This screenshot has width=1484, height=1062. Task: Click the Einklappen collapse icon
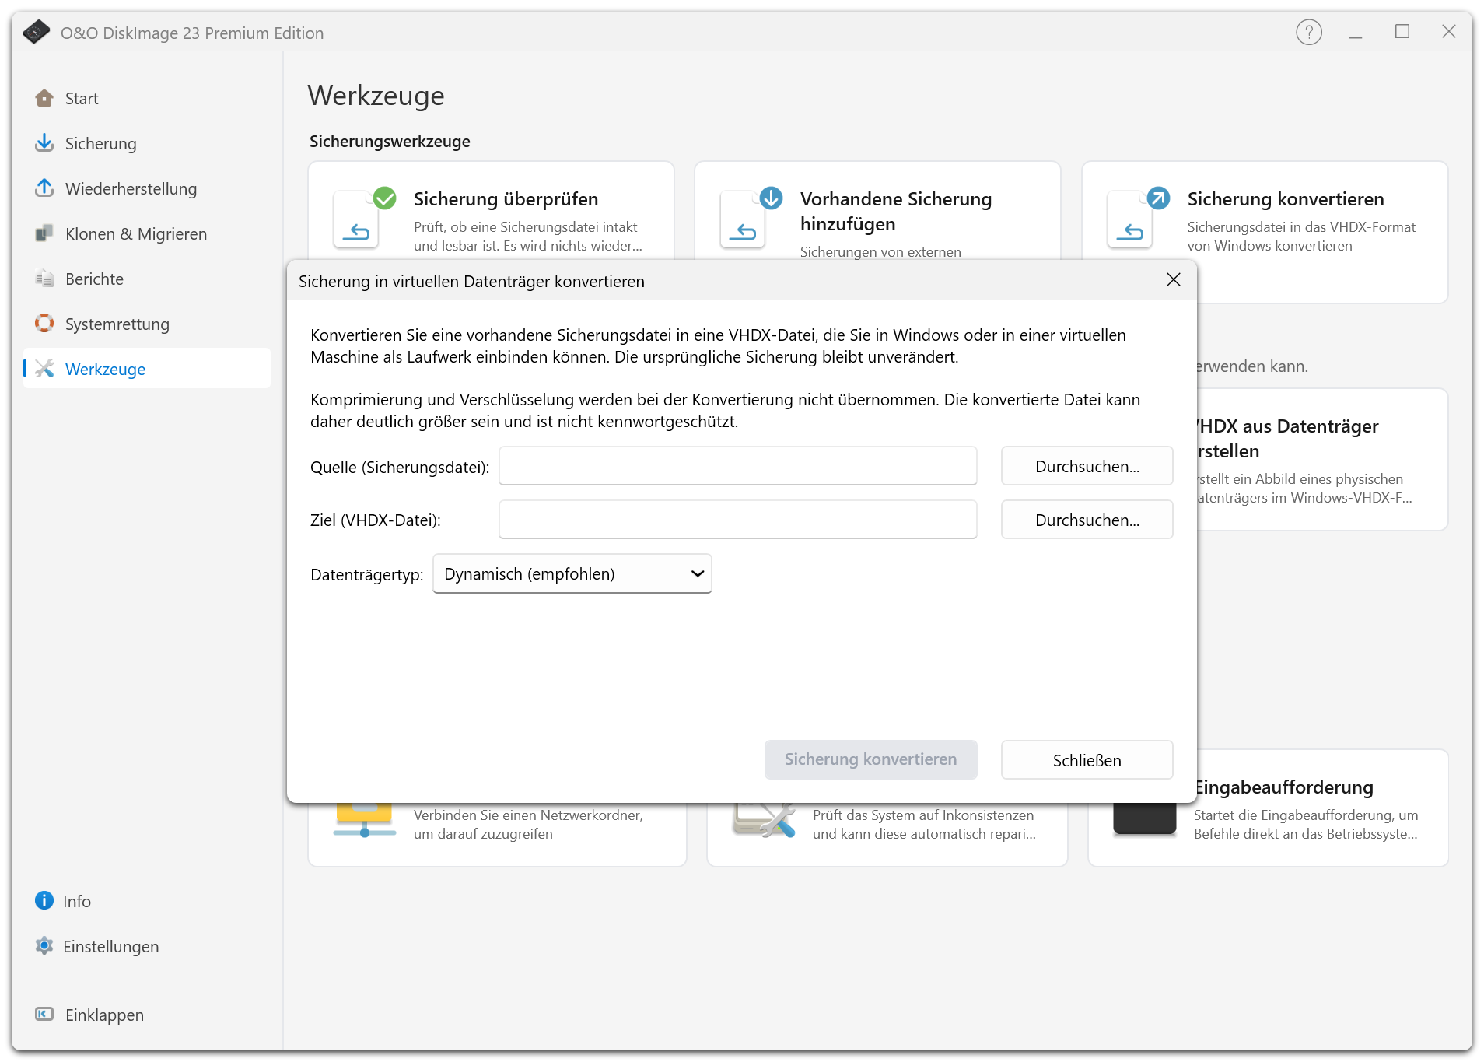pos(44,1015)
